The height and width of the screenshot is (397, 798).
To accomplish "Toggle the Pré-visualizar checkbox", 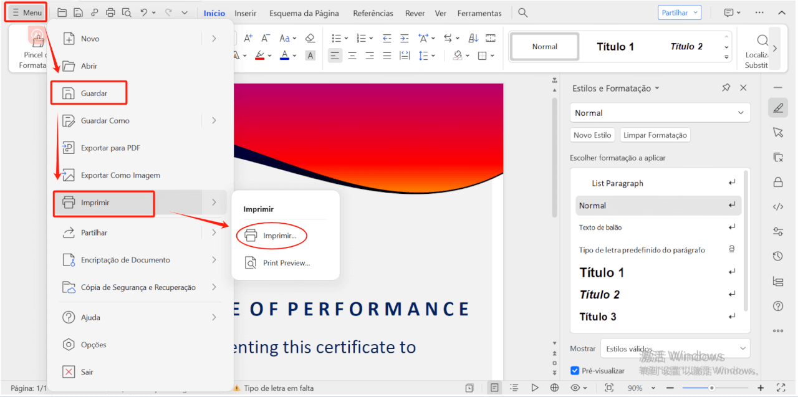I will [575, 371].
